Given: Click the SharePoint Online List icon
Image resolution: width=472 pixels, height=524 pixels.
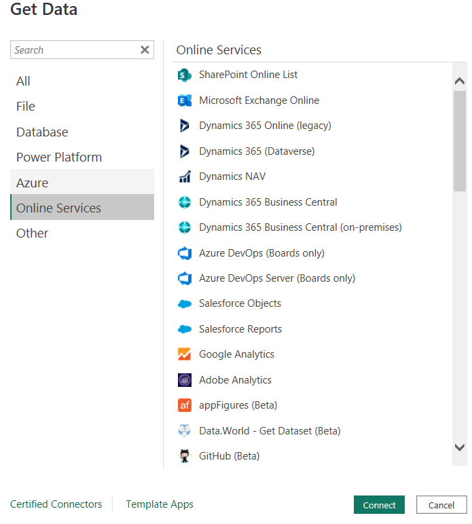Looking at the screenshot, I should click(184, 75).
